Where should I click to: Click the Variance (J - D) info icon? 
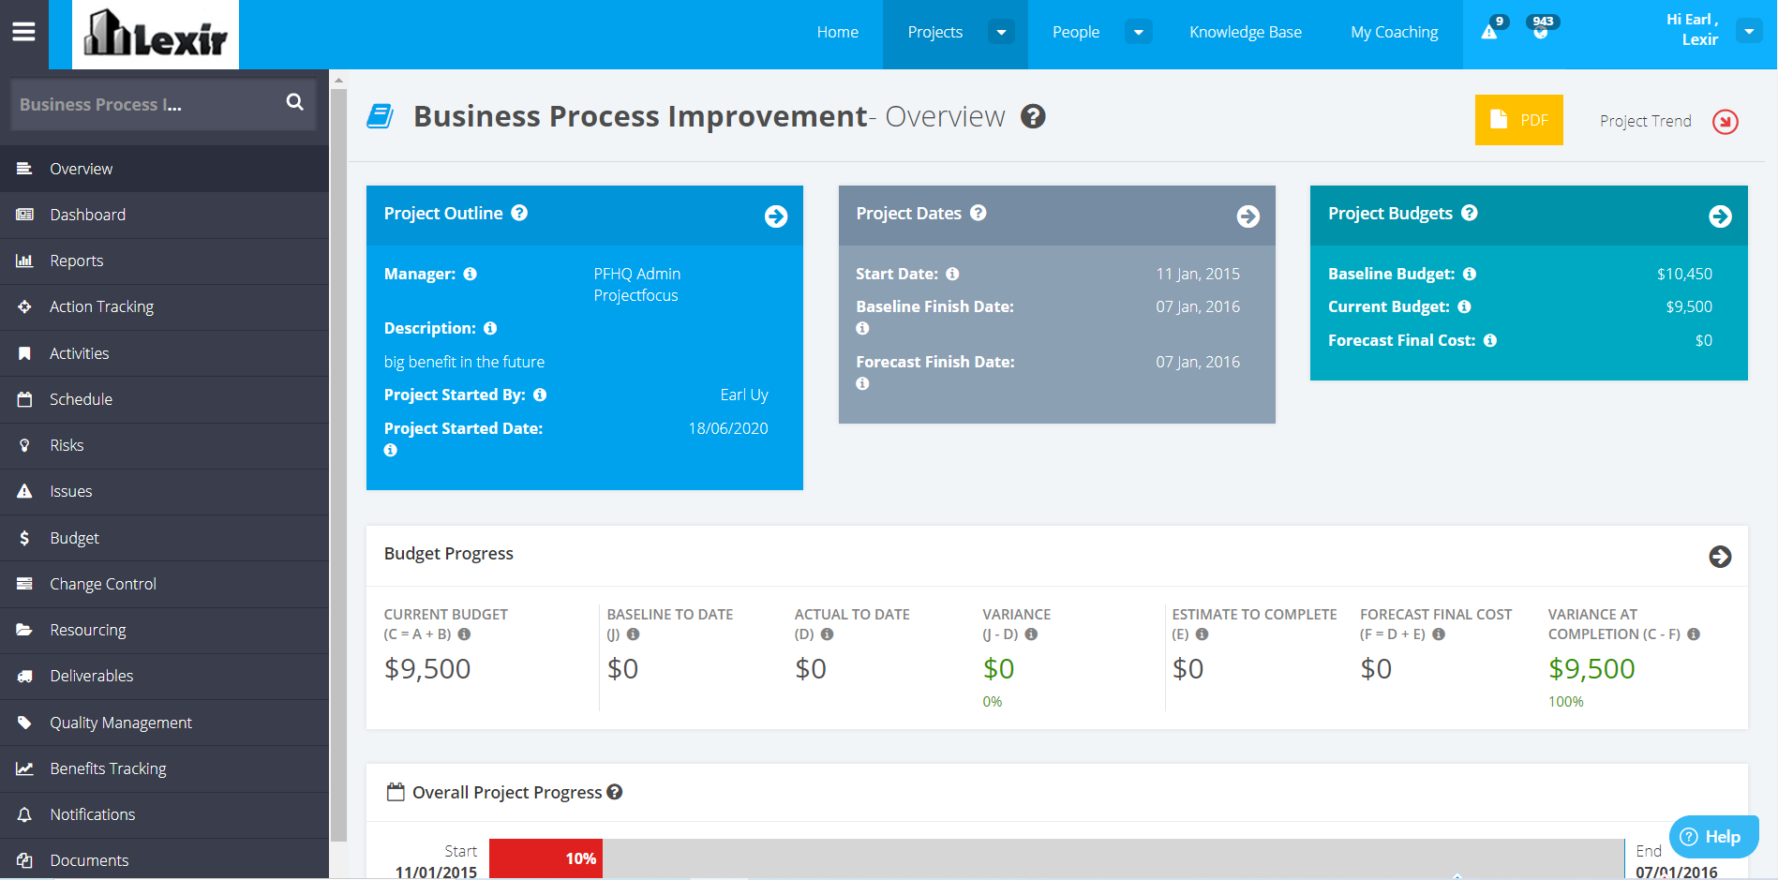tap(1031, 634)
